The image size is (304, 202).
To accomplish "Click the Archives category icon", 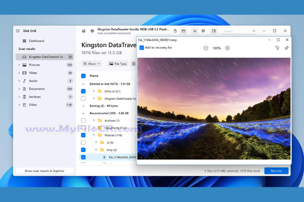I will (x=24, y=97).
